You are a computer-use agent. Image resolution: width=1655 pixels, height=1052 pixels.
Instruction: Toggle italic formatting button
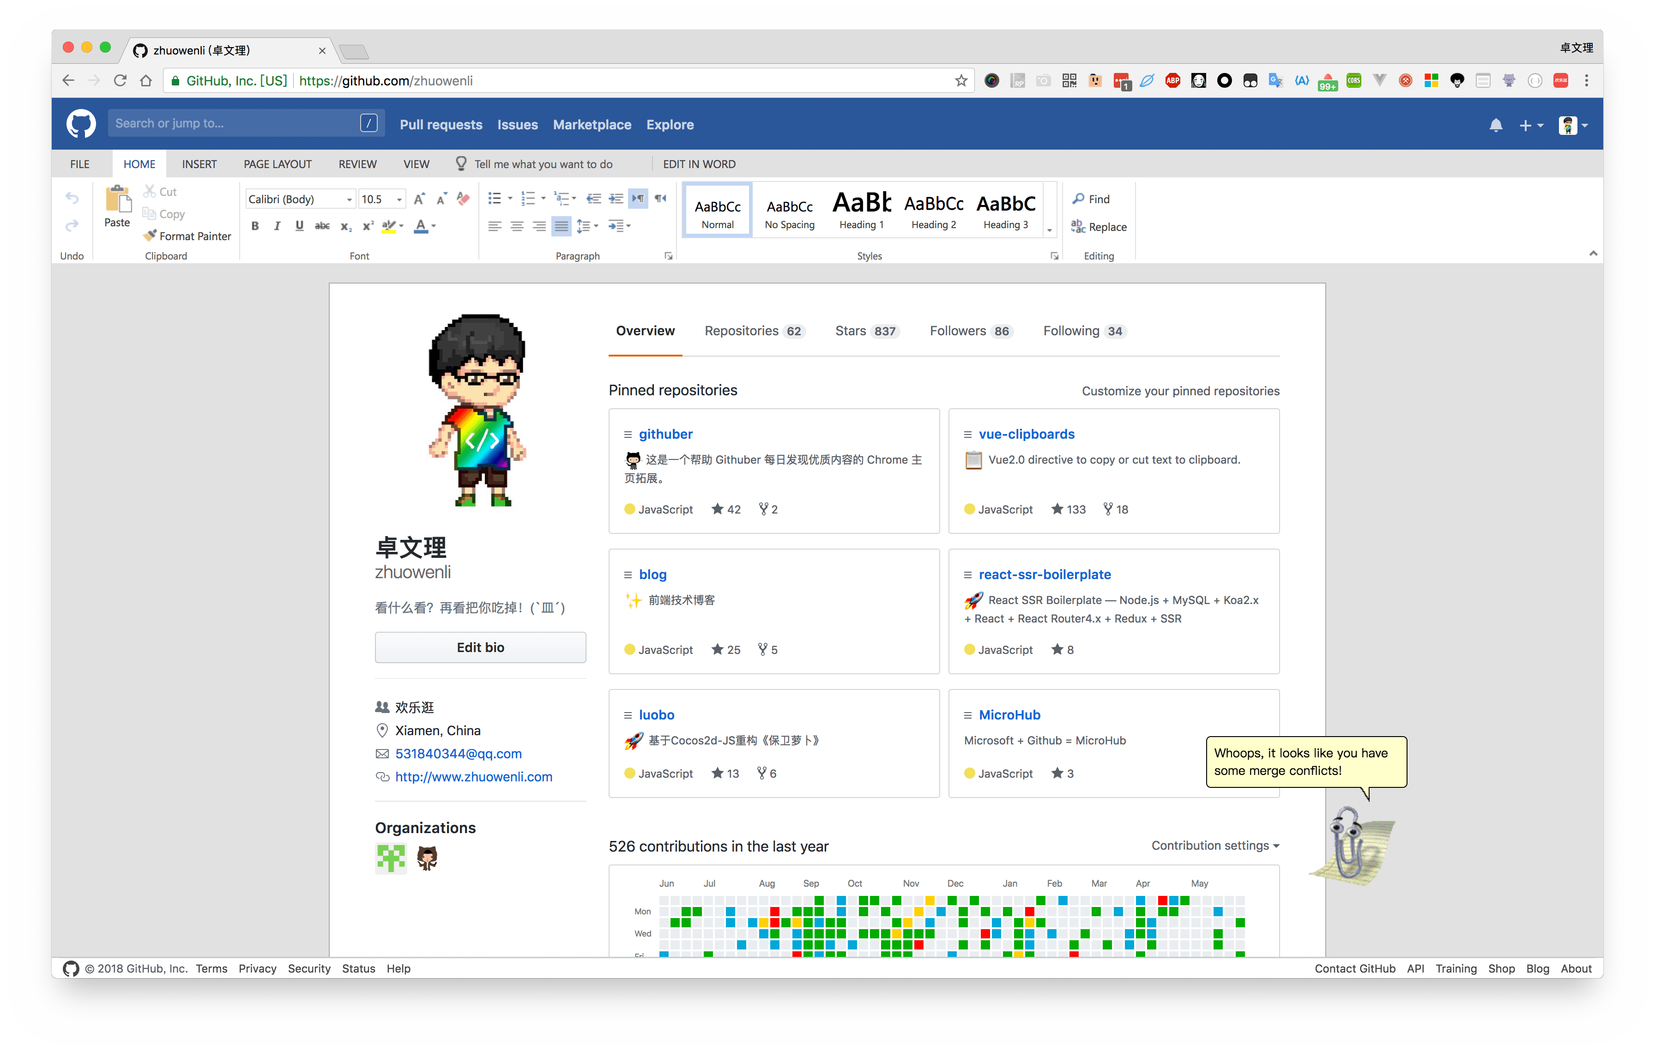click(277, 226)
